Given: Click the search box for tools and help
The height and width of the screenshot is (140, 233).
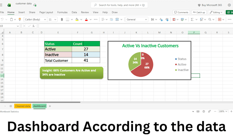Looking at the screenshot, I should 119,5.
